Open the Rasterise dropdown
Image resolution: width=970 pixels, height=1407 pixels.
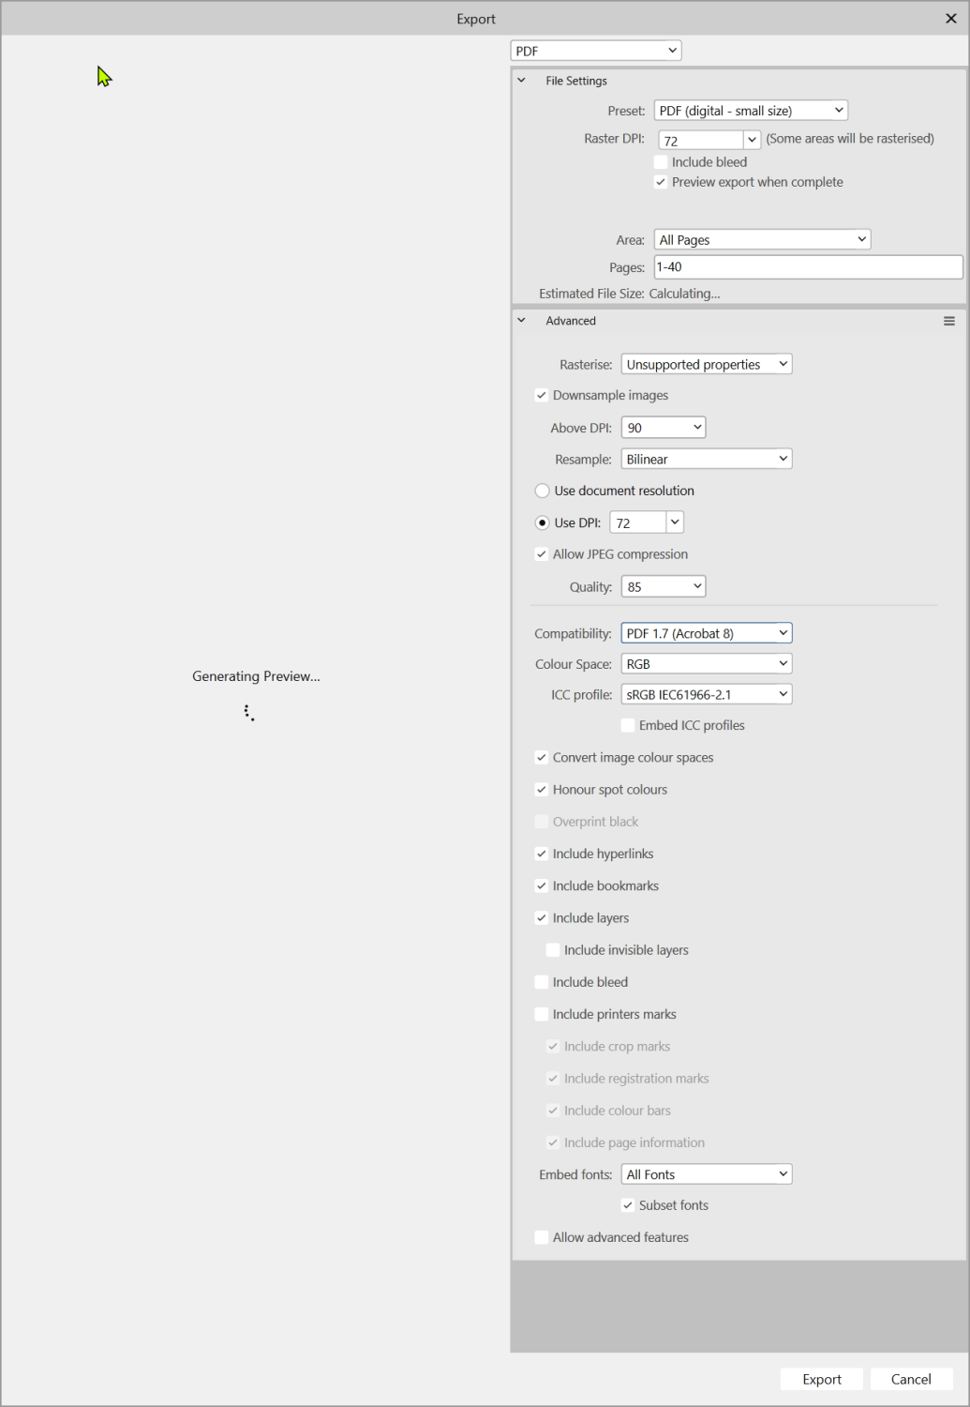point(707,364)
